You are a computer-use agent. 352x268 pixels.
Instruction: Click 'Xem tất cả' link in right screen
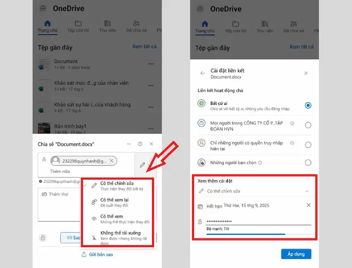click(x=302, y=47)
